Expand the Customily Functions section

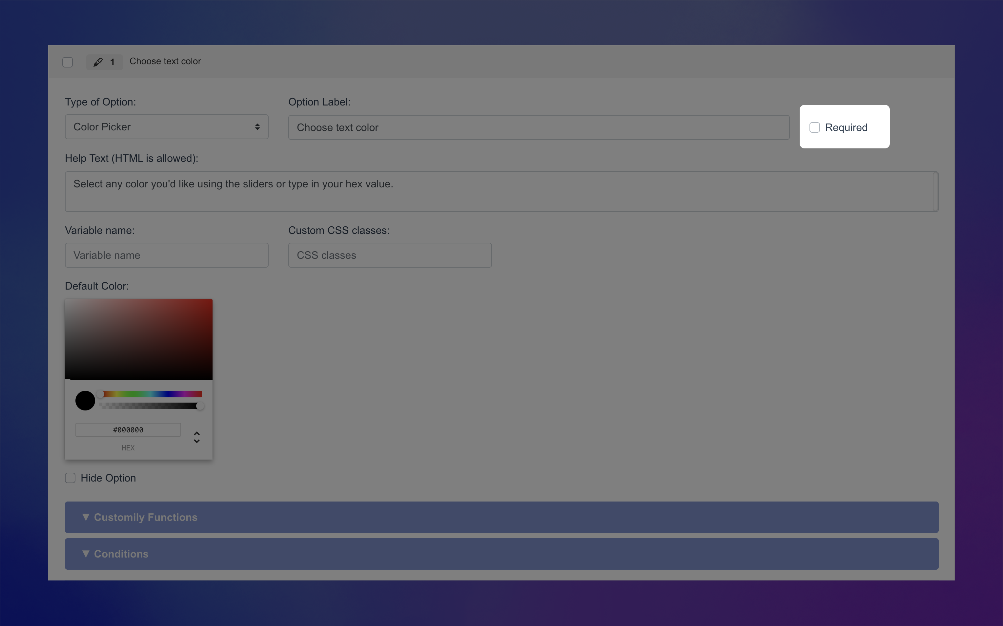click(501, 517)
